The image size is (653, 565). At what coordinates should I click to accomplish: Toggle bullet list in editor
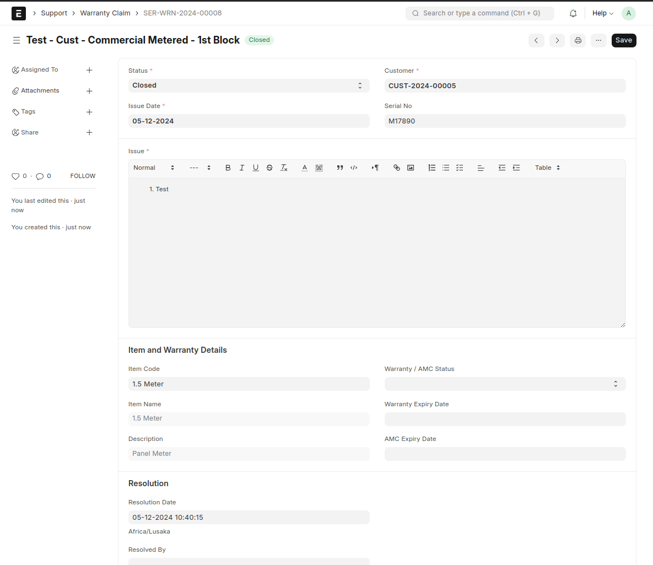pos(446,168)
